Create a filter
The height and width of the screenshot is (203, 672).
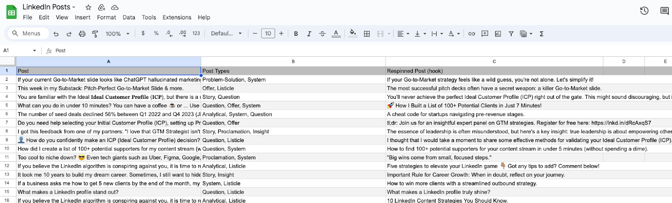tap(511, 34)
